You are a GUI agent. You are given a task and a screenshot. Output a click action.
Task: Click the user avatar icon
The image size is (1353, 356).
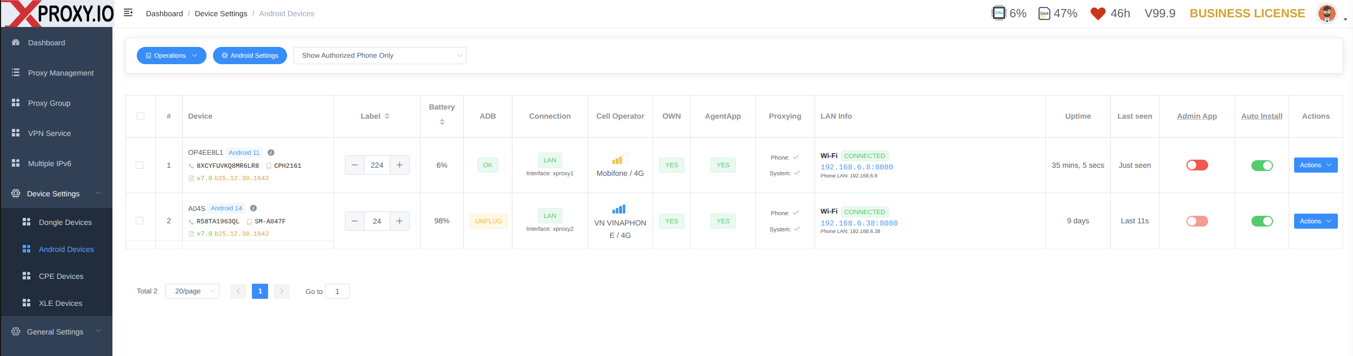(x=1327, y=13)
